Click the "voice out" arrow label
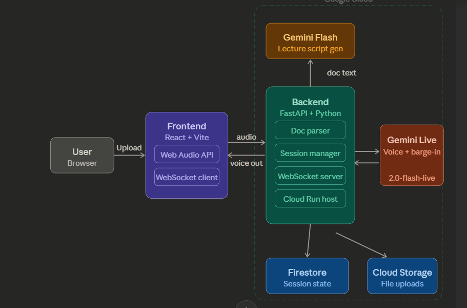This screenshot has height=308, width=467. pos(246,163)
